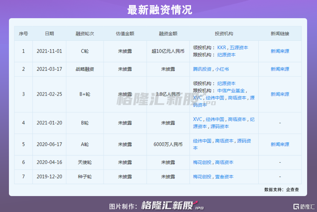Open 新闻来源 for the A轮 row
The width and height of the screenshot is (317, 212).
[280, 144]
